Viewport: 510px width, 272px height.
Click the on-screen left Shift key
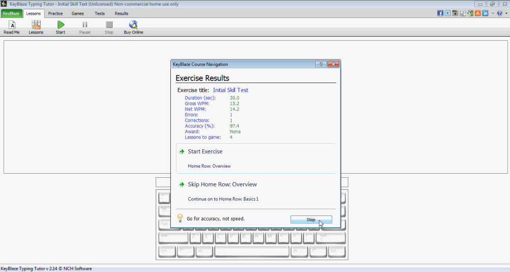click(173, 238)
